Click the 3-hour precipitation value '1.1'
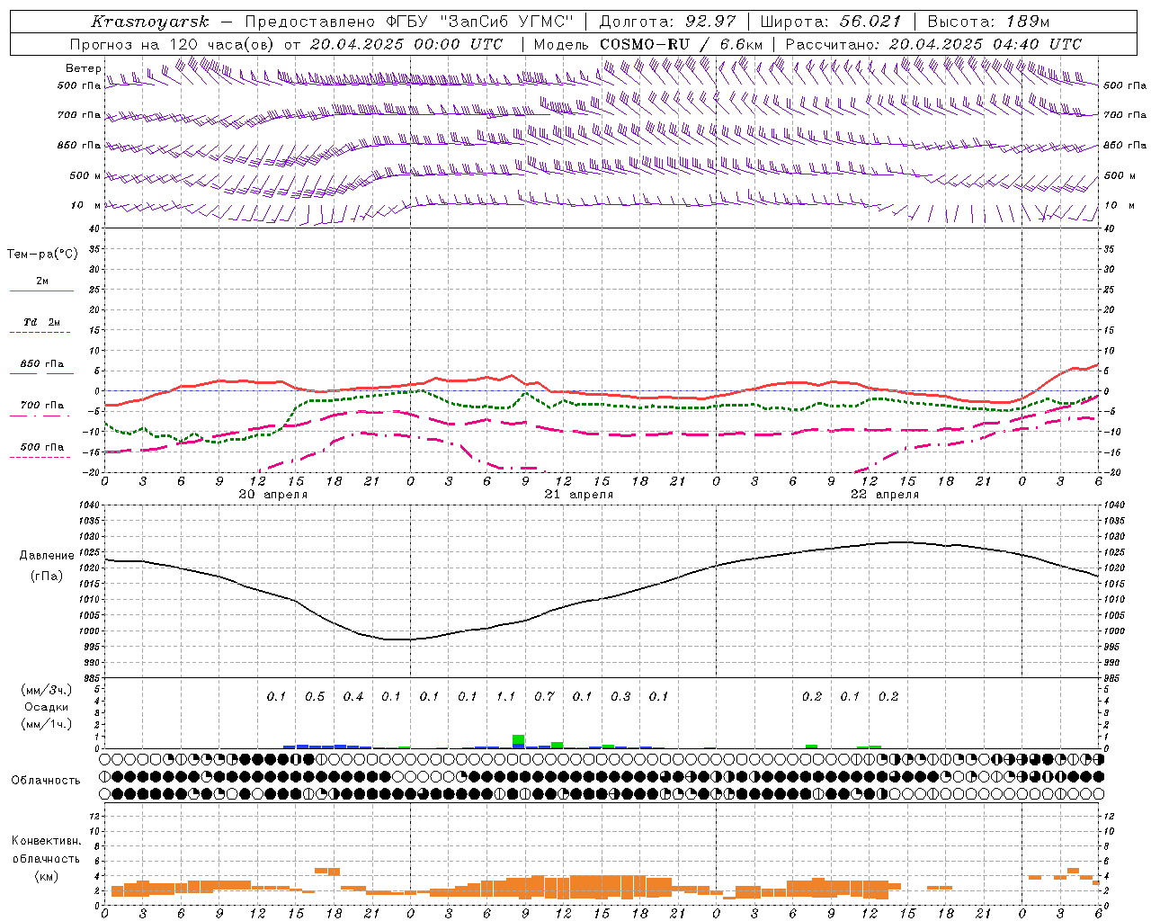This screenshot has width=1151, height=921. coord(506,696)
